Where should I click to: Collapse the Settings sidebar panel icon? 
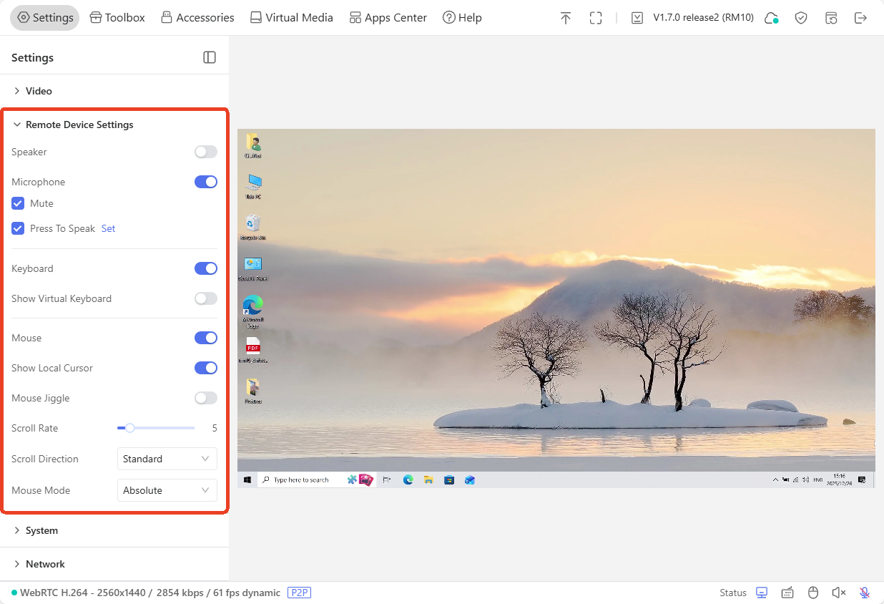coord(210,57)
